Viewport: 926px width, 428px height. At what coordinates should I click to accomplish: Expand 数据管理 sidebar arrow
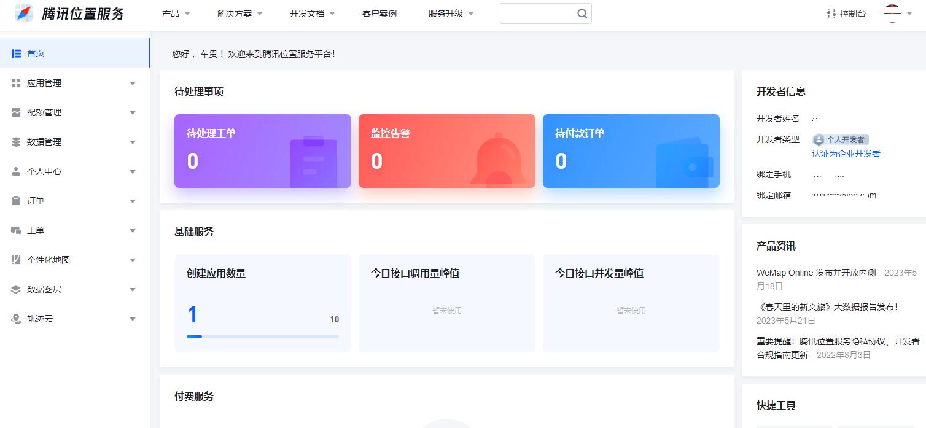[133, 142]
